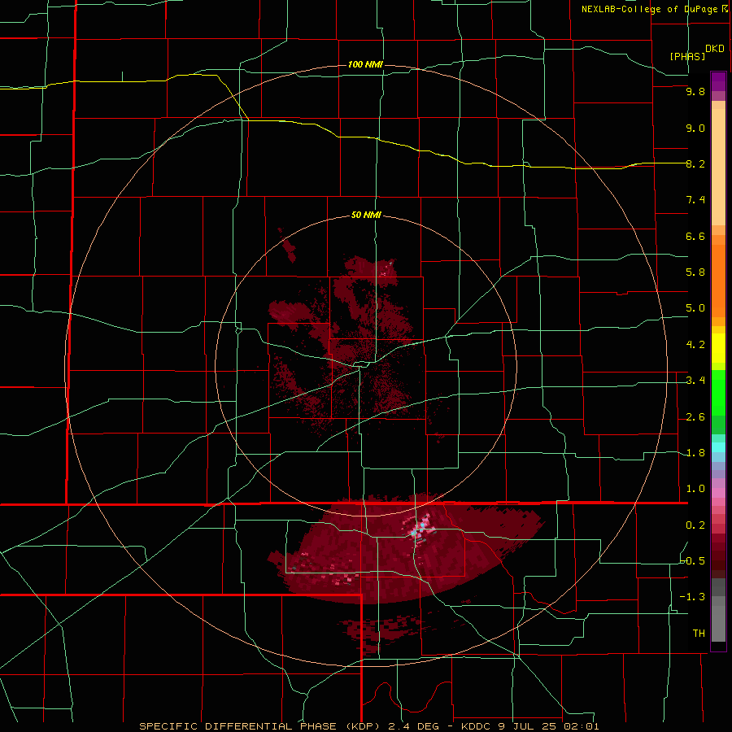Click the 50 NMI range ring label
732x732 pixels.
pos(366,216)
